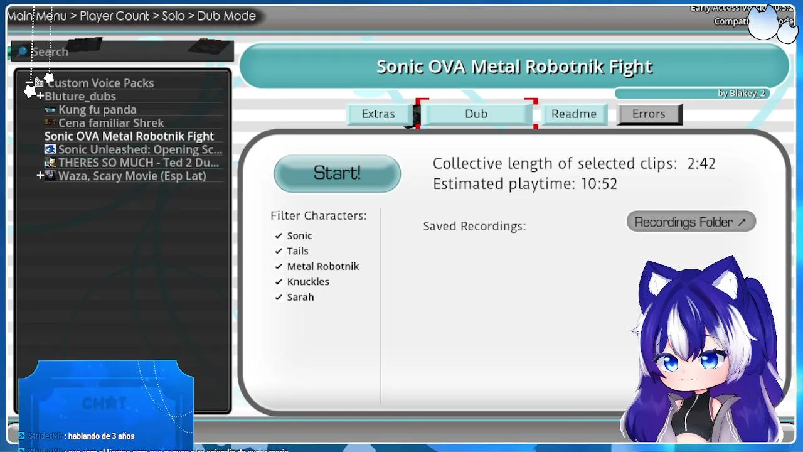
Task: Uncheck the Sonic character filter
Action: [279, 236]
